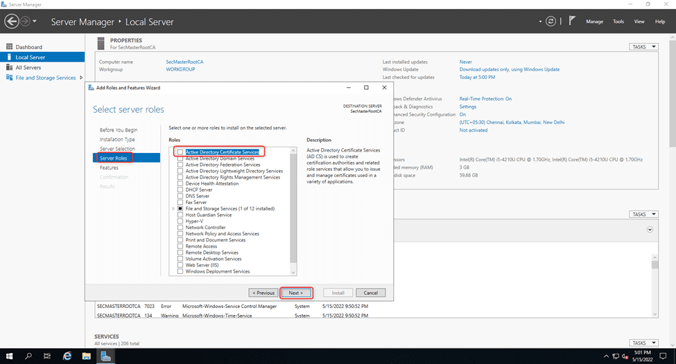676x364 pixels.
Task: Refresh Server Manager with the refresh icon
Action: tap(551, 21)
